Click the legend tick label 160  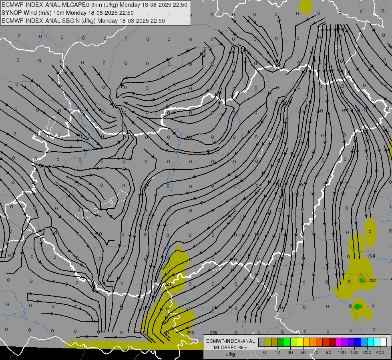354,352
